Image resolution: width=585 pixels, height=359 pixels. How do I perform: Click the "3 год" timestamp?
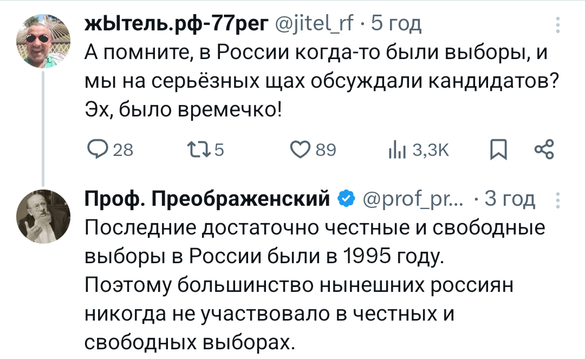pos(510,200)
